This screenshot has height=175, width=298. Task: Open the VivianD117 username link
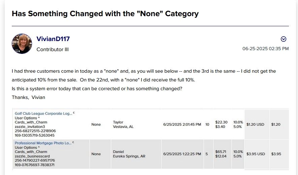(53, 39)
